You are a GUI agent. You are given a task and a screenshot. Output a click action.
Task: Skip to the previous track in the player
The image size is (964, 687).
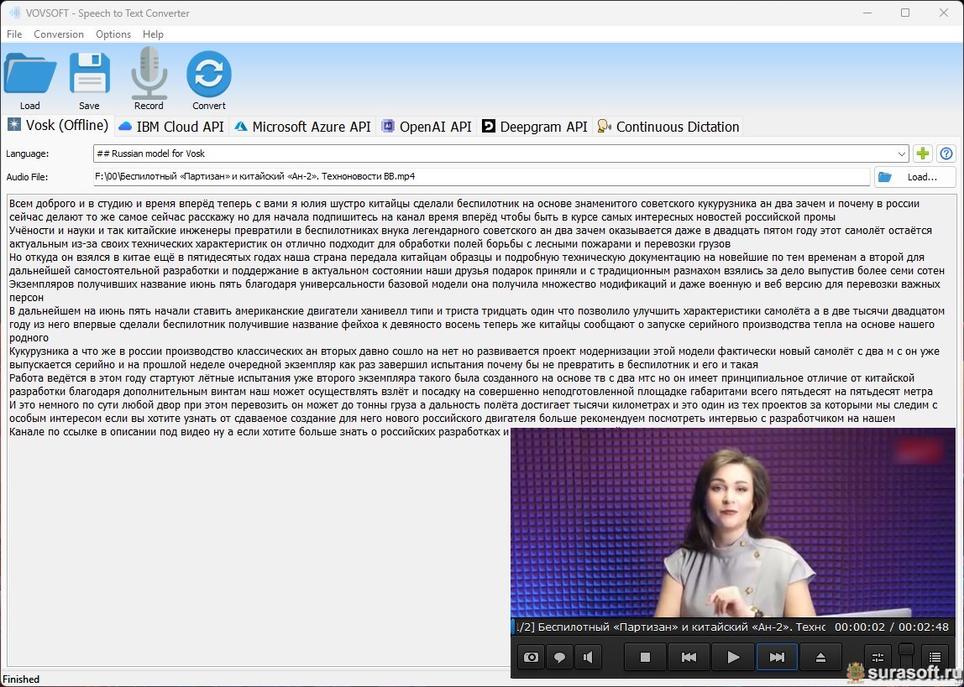[x=689, y=658]
